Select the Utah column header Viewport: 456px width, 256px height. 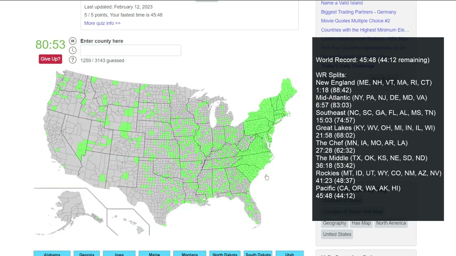[x=289, y=254]
